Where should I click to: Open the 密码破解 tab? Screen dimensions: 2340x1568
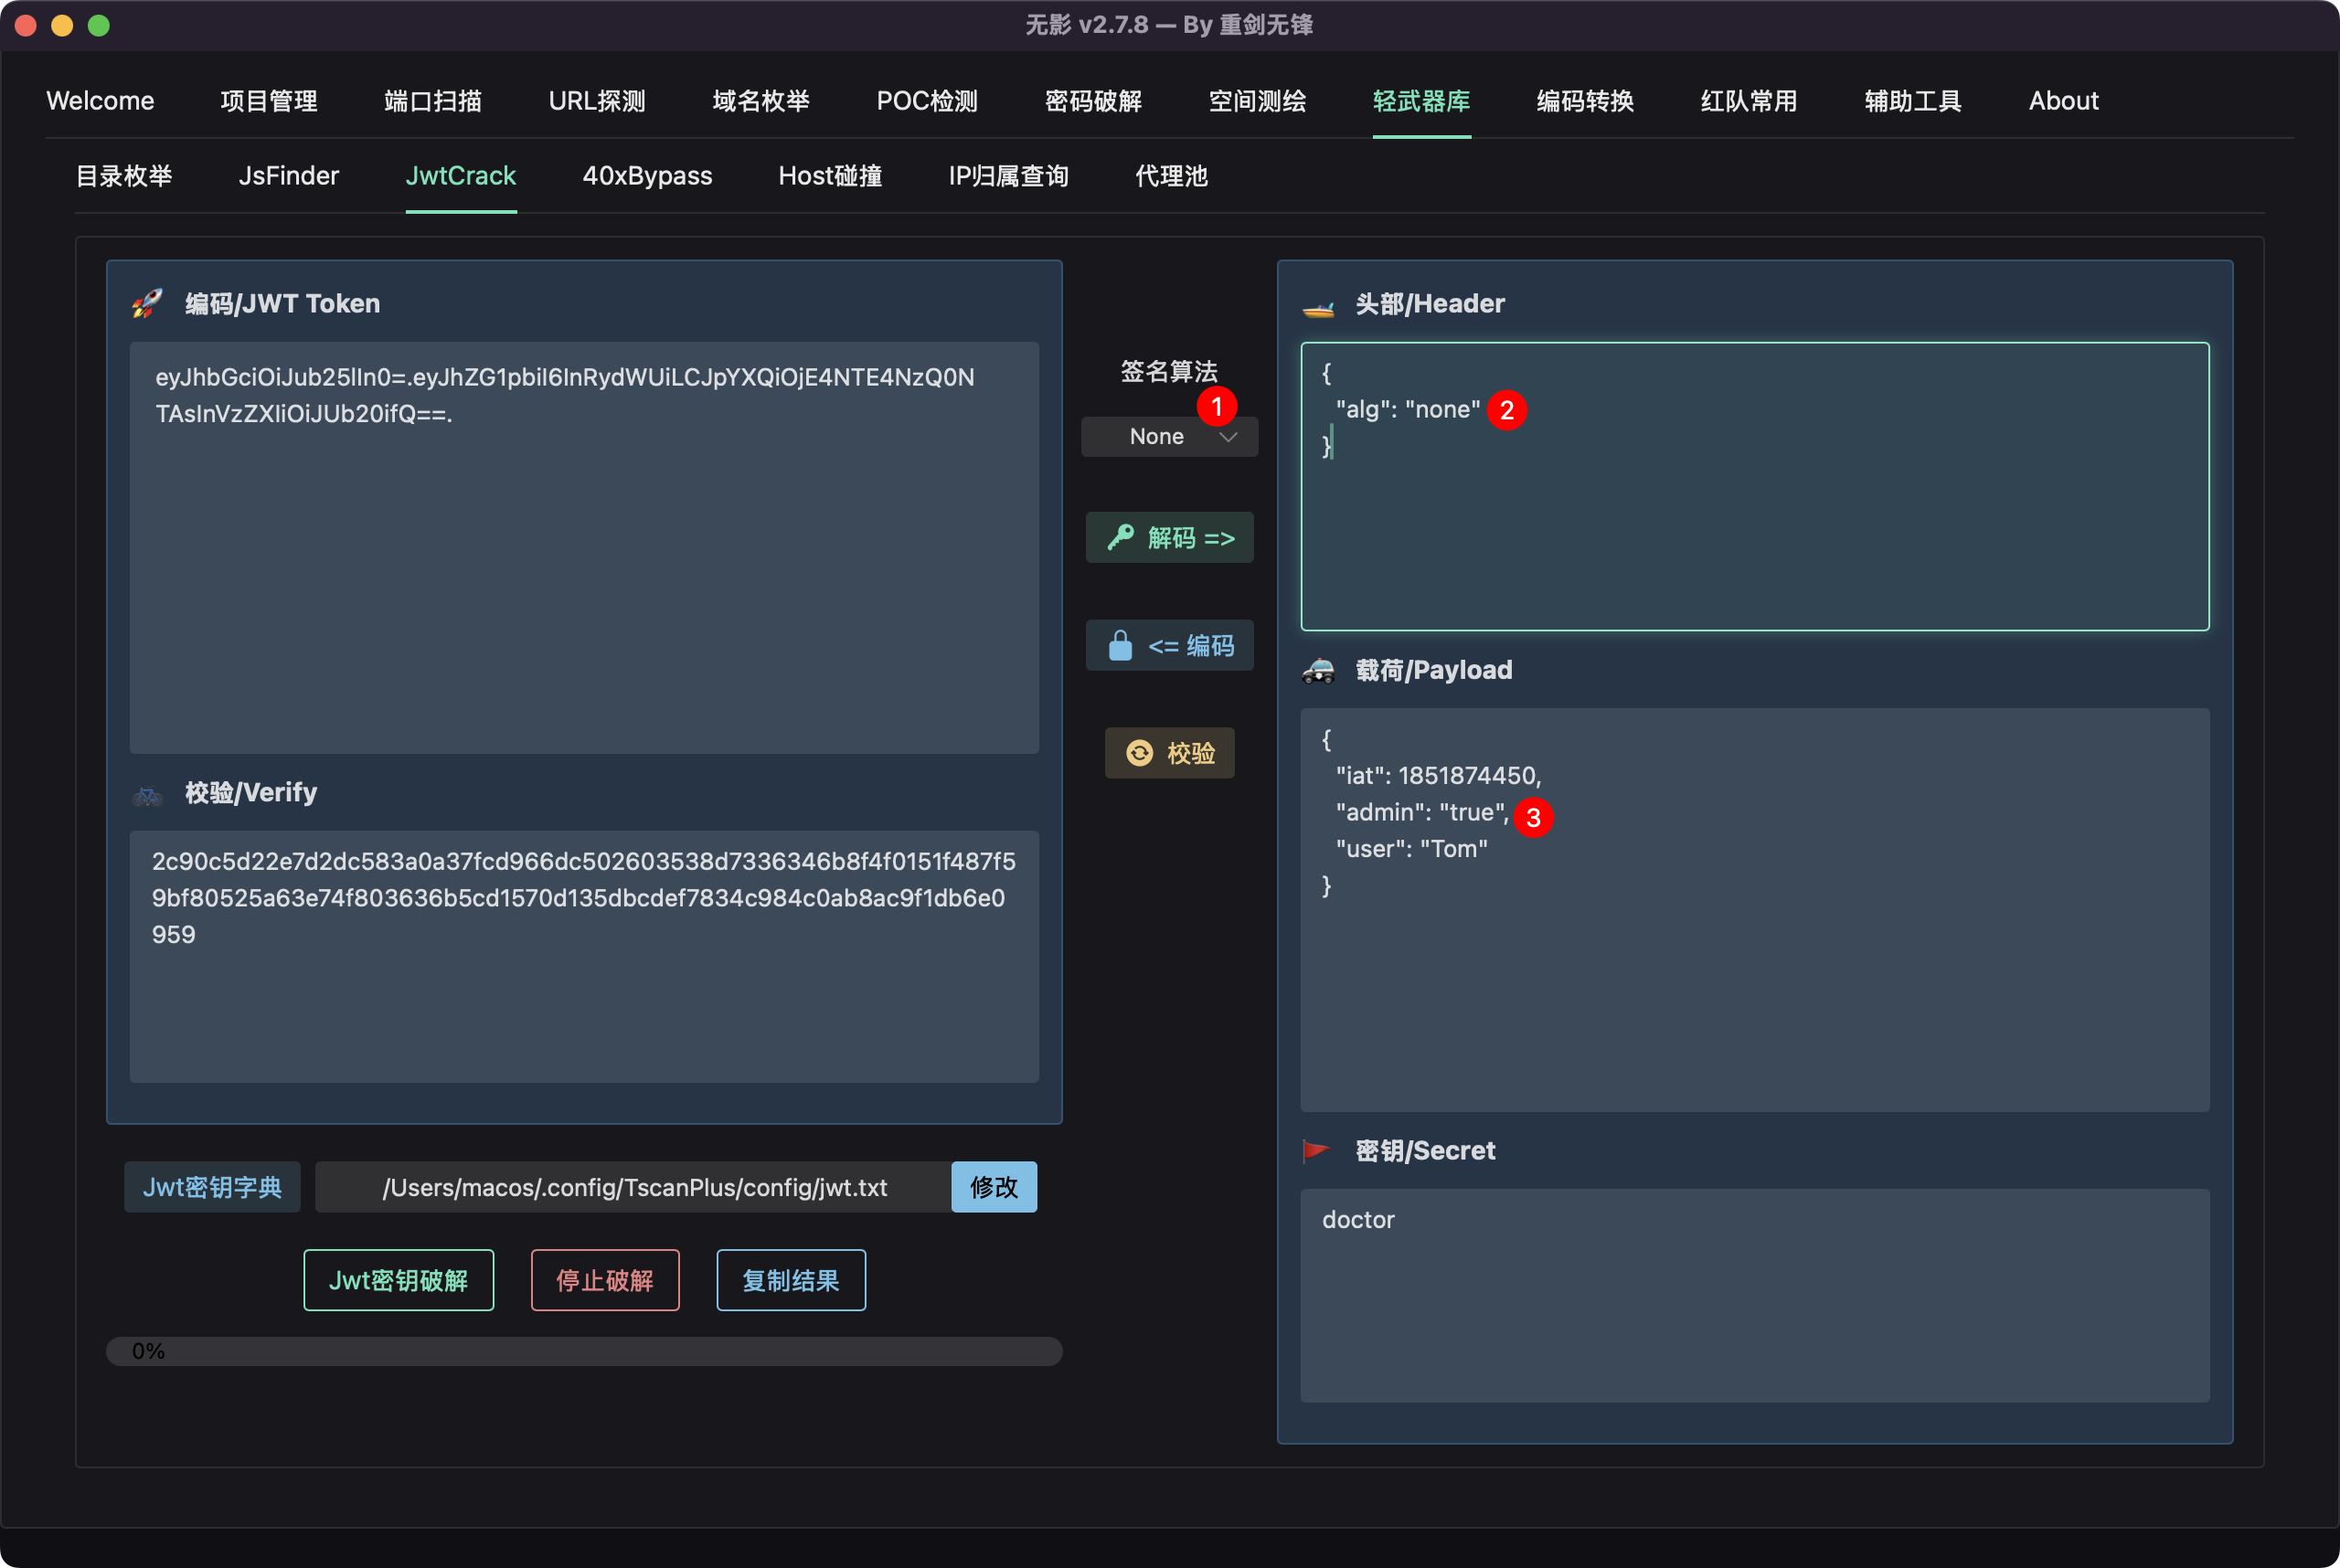[1093, 101]
